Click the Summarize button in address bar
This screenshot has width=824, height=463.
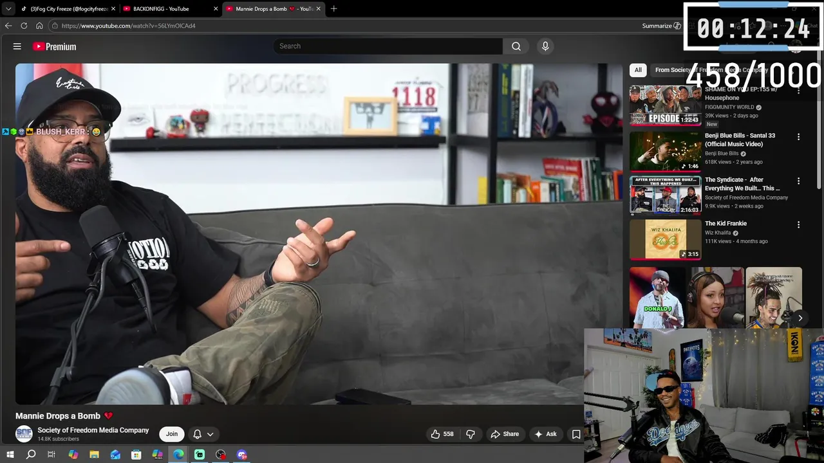point(661,26)
